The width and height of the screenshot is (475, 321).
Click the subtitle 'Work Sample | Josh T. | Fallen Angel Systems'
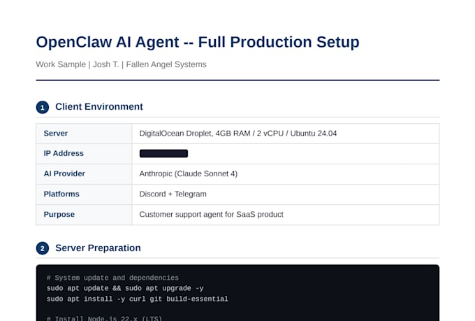click(121, 64)
